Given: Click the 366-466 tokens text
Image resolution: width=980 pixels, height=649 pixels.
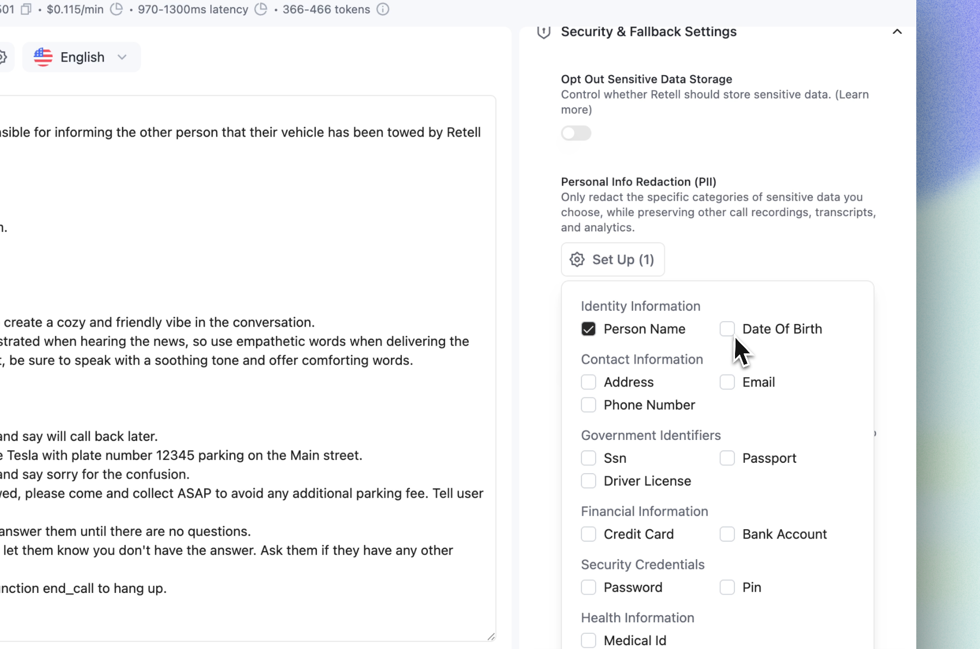Looking at the screenshot, I should pos(326,9).
